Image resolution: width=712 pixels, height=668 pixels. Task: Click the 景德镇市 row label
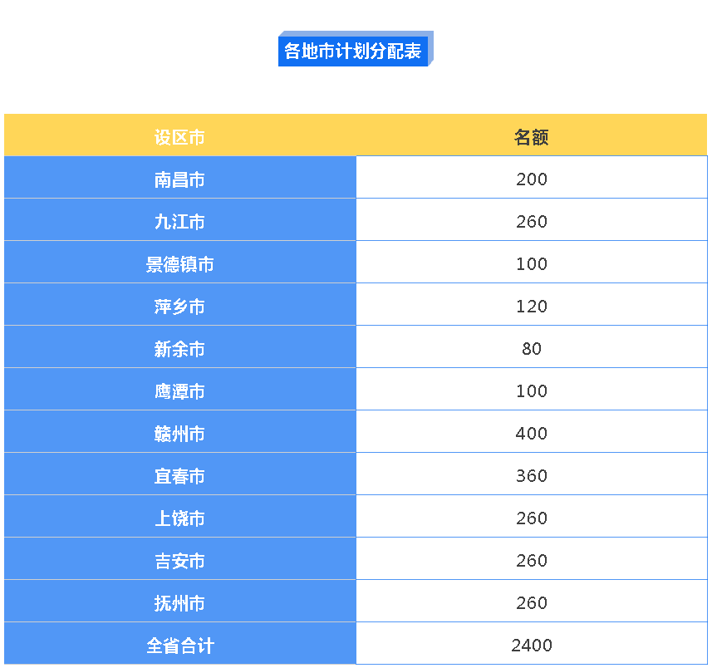pos(179,264)
